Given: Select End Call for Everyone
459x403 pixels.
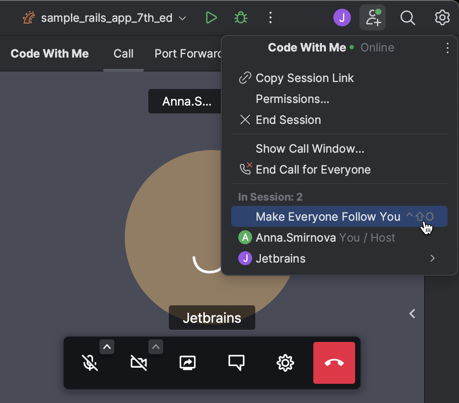Looking at the screenshot, I should [x=339, y=170].
